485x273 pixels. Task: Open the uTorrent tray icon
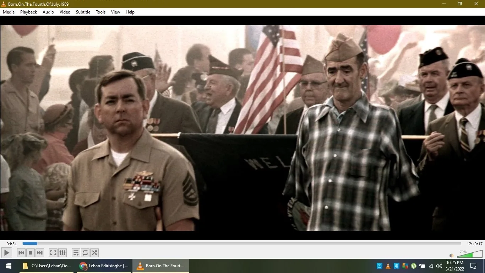414,266
